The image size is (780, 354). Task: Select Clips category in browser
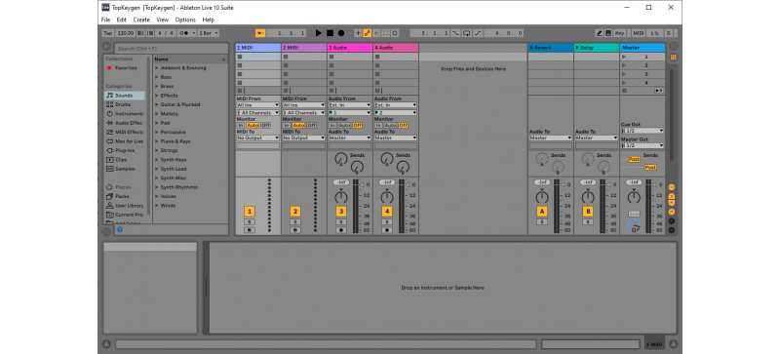[x=125, y=160]
